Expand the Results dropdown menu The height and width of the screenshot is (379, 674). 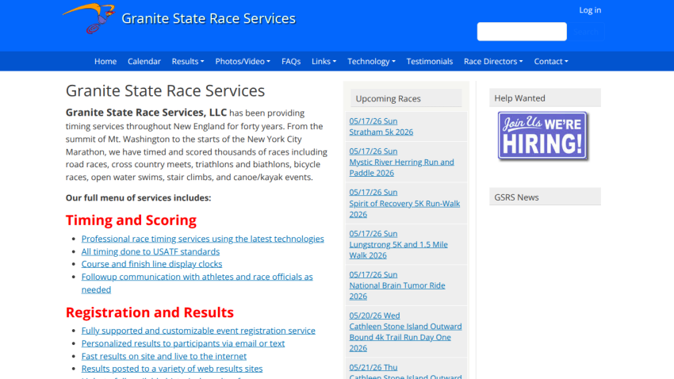(188, 61)
